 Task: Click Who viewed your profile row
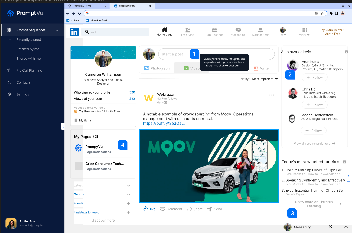click(104, 92)
